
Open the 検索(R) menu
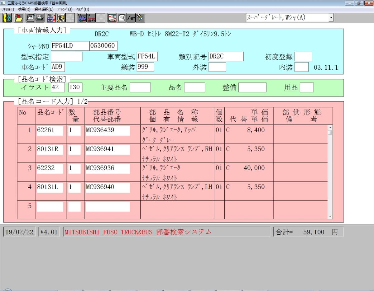(x=24, y=9)
